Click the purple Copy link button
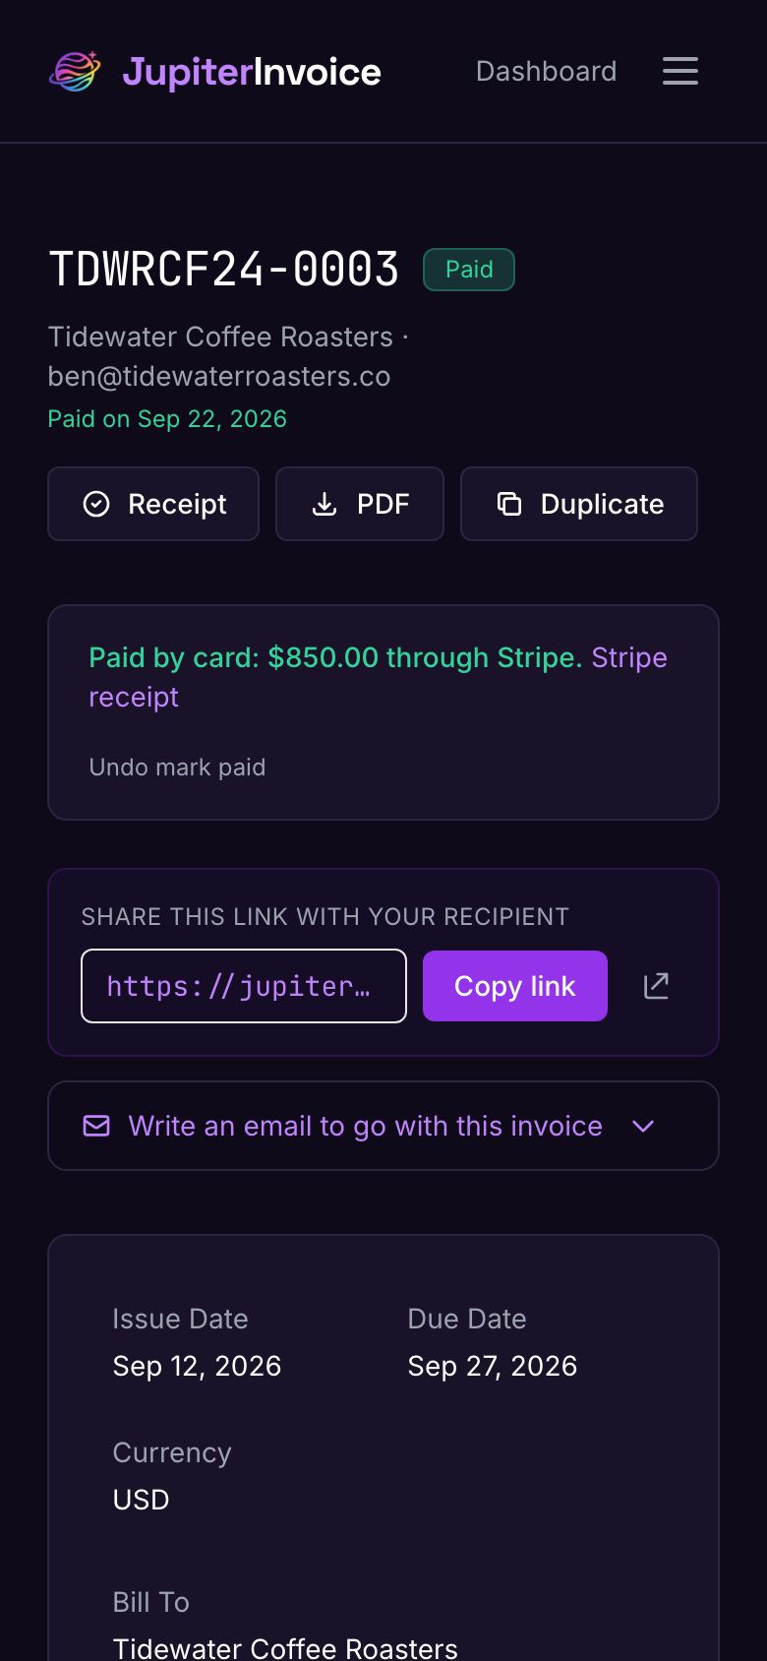This screenshot has height=1661, width=767. [515, 986]
